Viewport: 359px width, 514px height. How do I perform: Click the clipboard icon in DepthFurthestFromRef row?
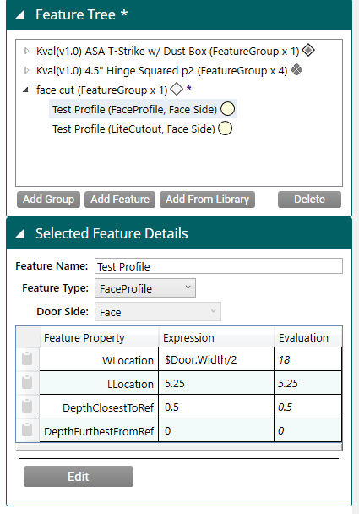(x=27, y=429)
